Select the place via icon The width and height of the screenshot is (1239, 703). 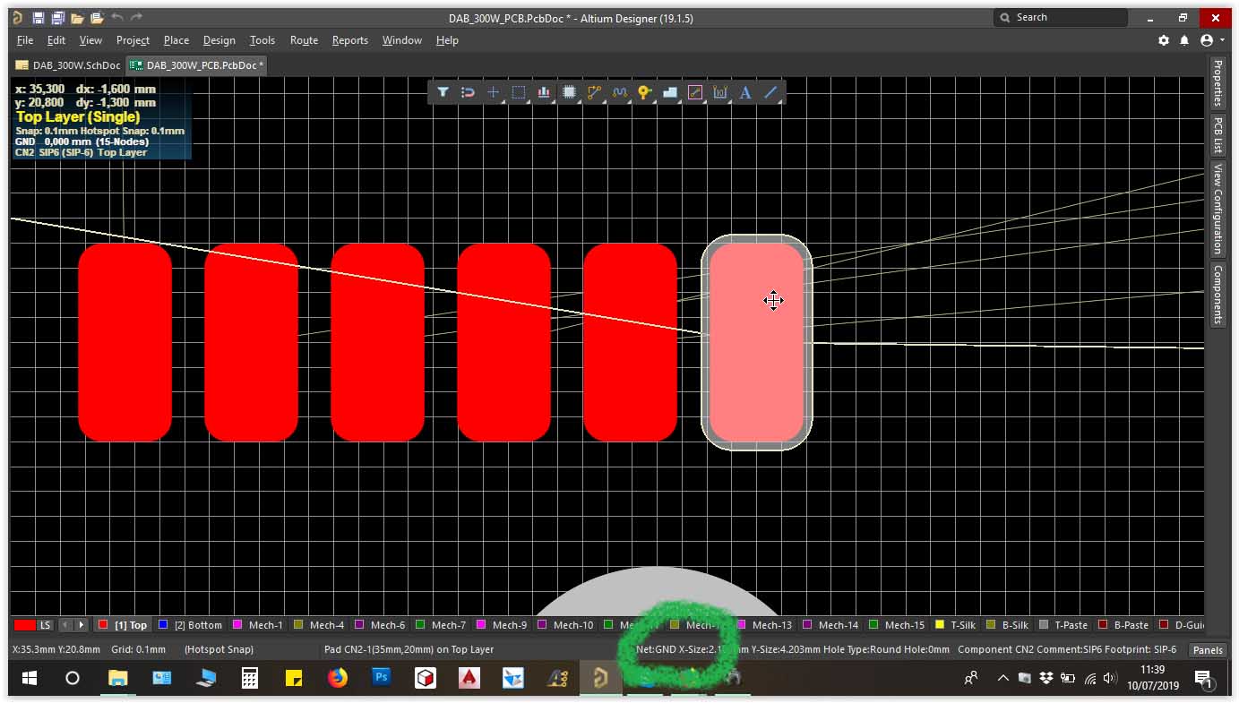tap(644, 92)
